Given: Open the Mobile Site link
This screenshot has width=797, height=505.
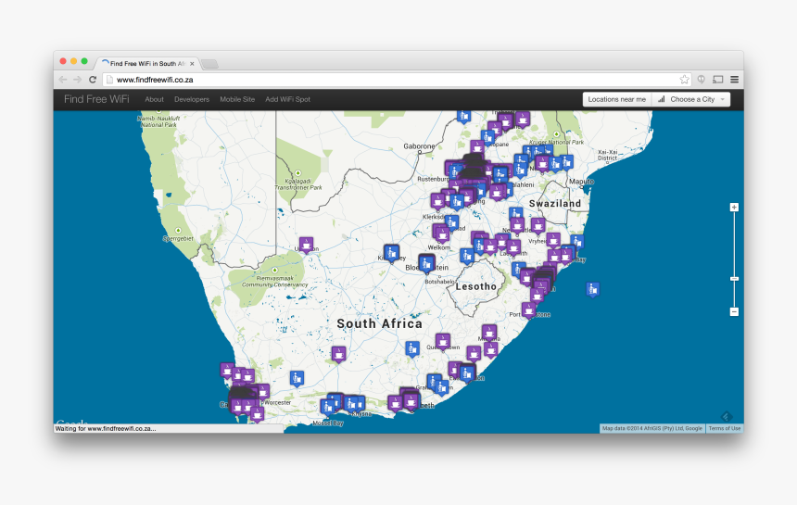Looking at the screenshot, I should (x=237, y=99).
